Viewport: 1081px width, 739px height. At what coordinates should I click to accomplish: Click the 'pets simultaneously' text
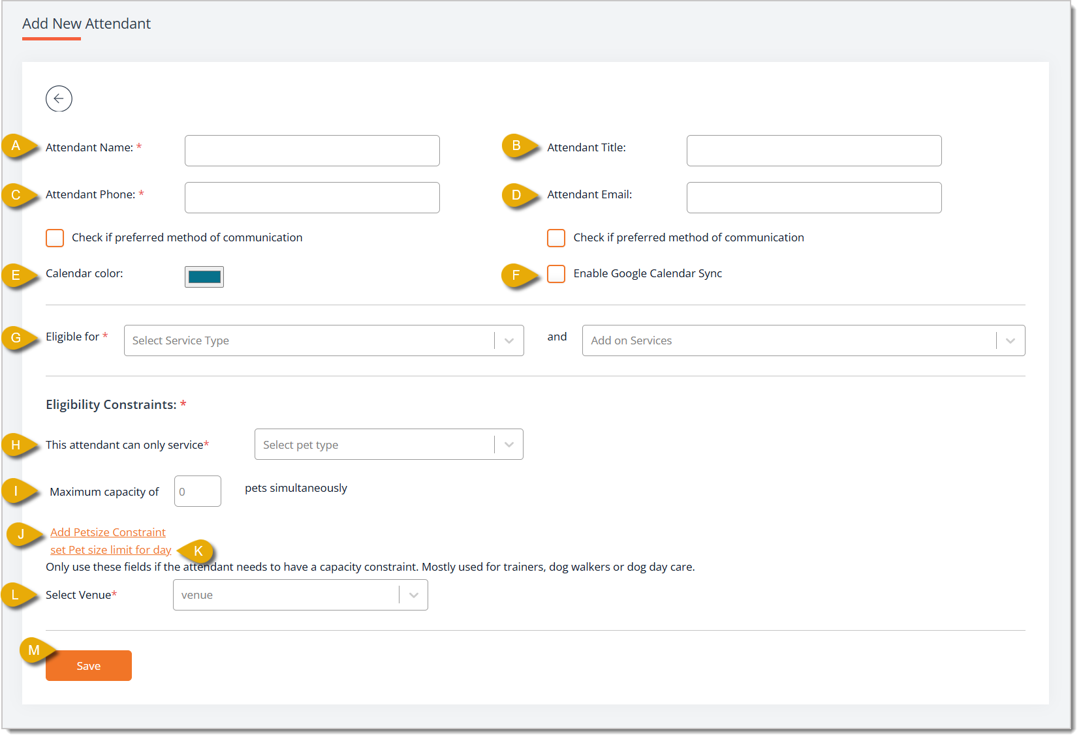296,488
